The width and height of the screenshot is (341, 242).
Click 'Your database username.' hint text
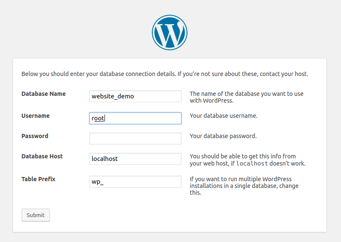[x=223, y=116]
